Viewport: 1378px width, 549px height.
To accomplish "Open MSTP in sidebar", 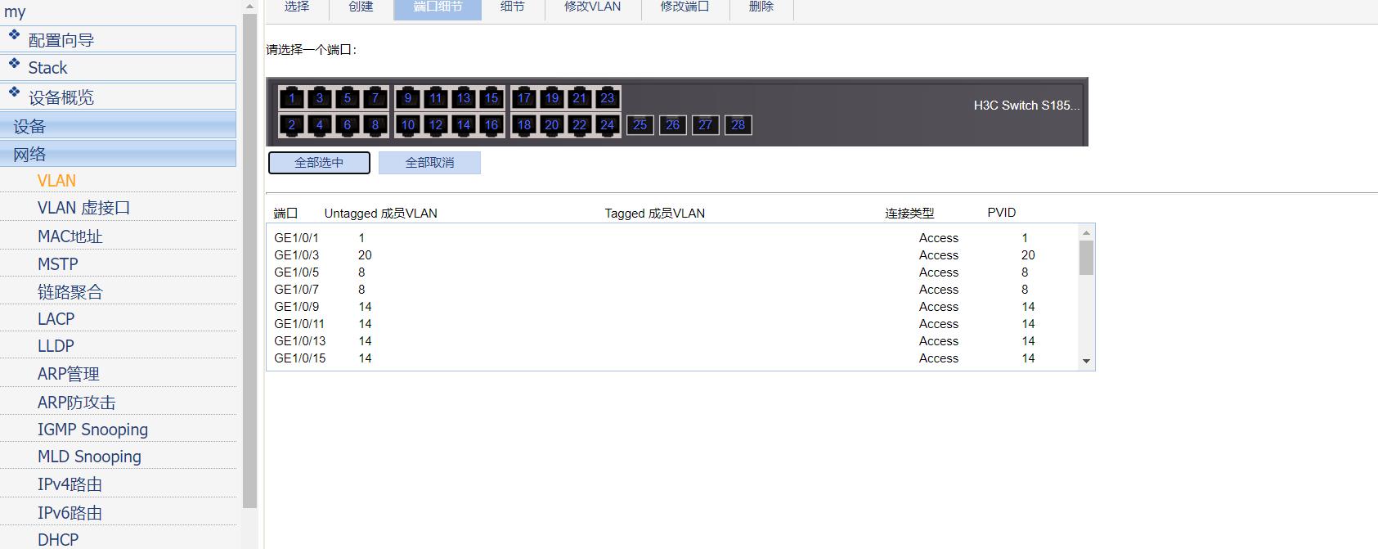I will tap(58, 264).
